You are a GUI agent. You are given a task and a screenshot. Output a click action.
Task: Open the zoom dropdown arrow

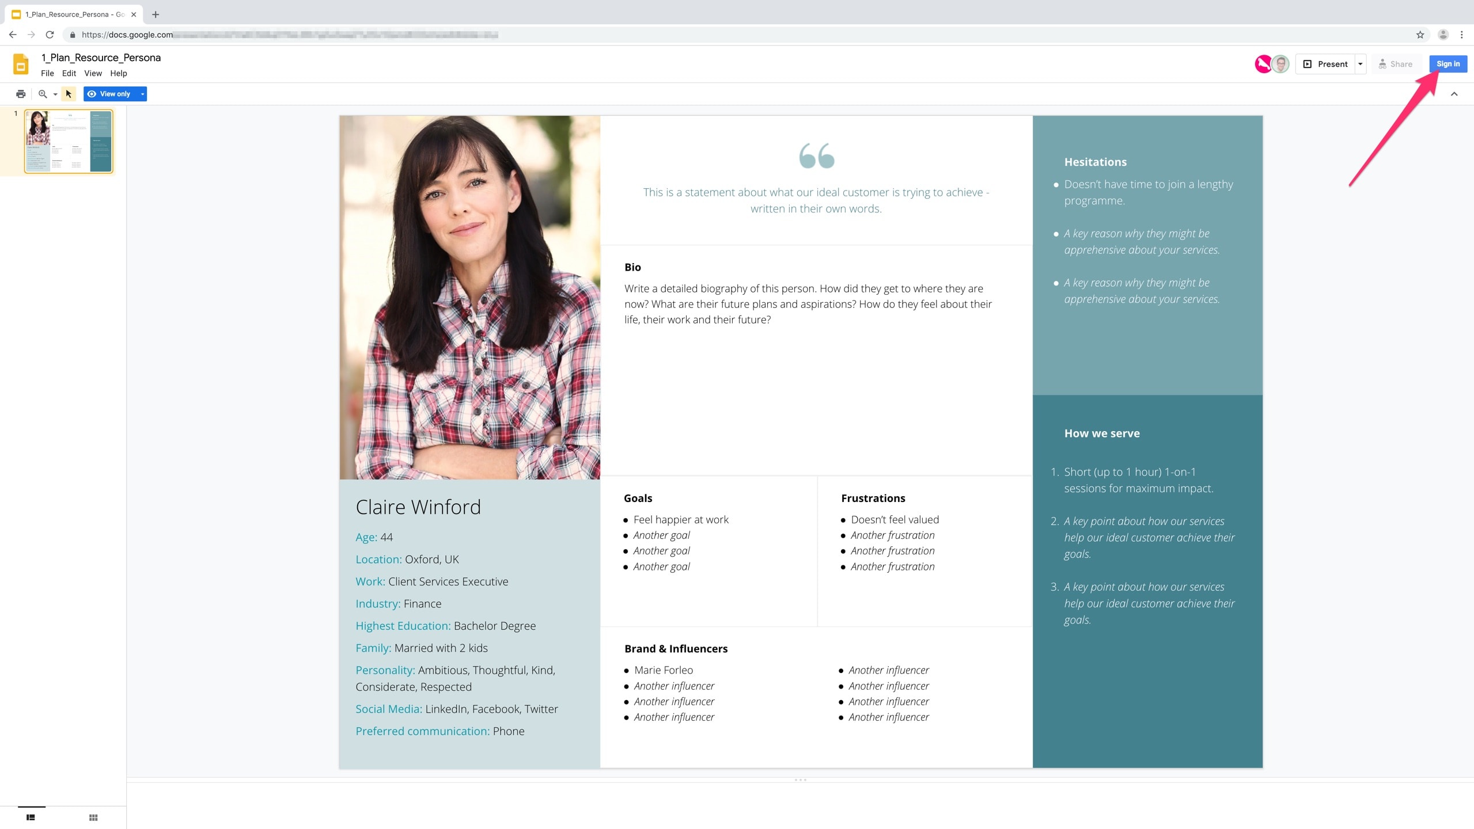(55, 94)
